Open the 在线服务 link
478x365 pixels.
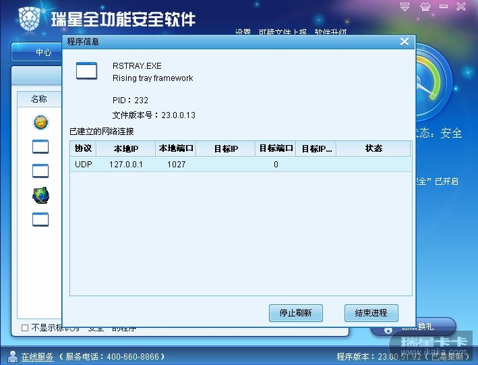click(37, 356)
